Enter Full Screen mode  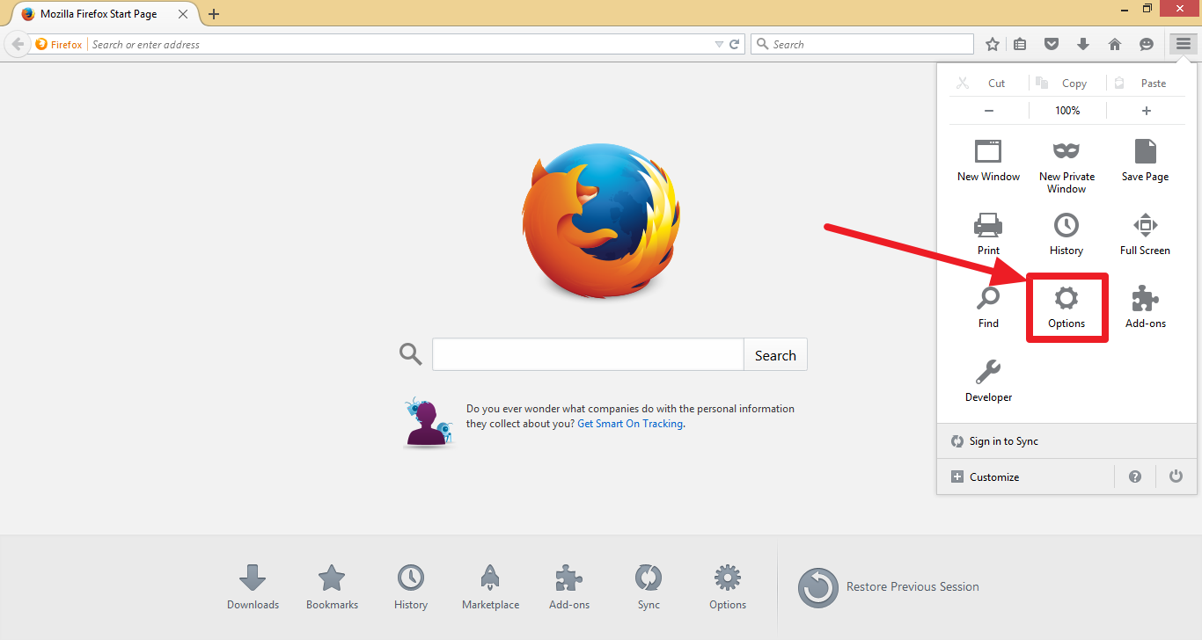[x=1145, y=234]
